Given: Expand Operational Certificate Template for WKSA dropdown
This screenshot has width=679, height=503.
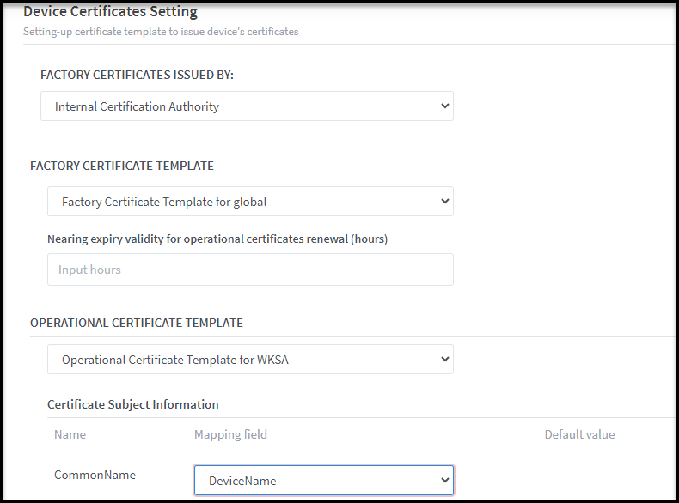Looking at the screenshot, I should 249,360.
